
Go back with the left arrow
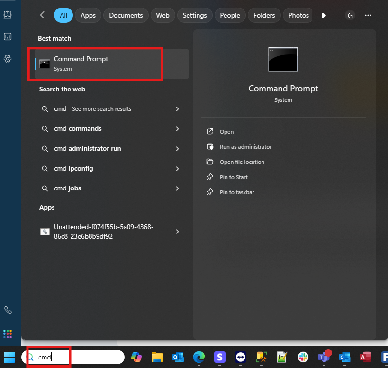44,15
